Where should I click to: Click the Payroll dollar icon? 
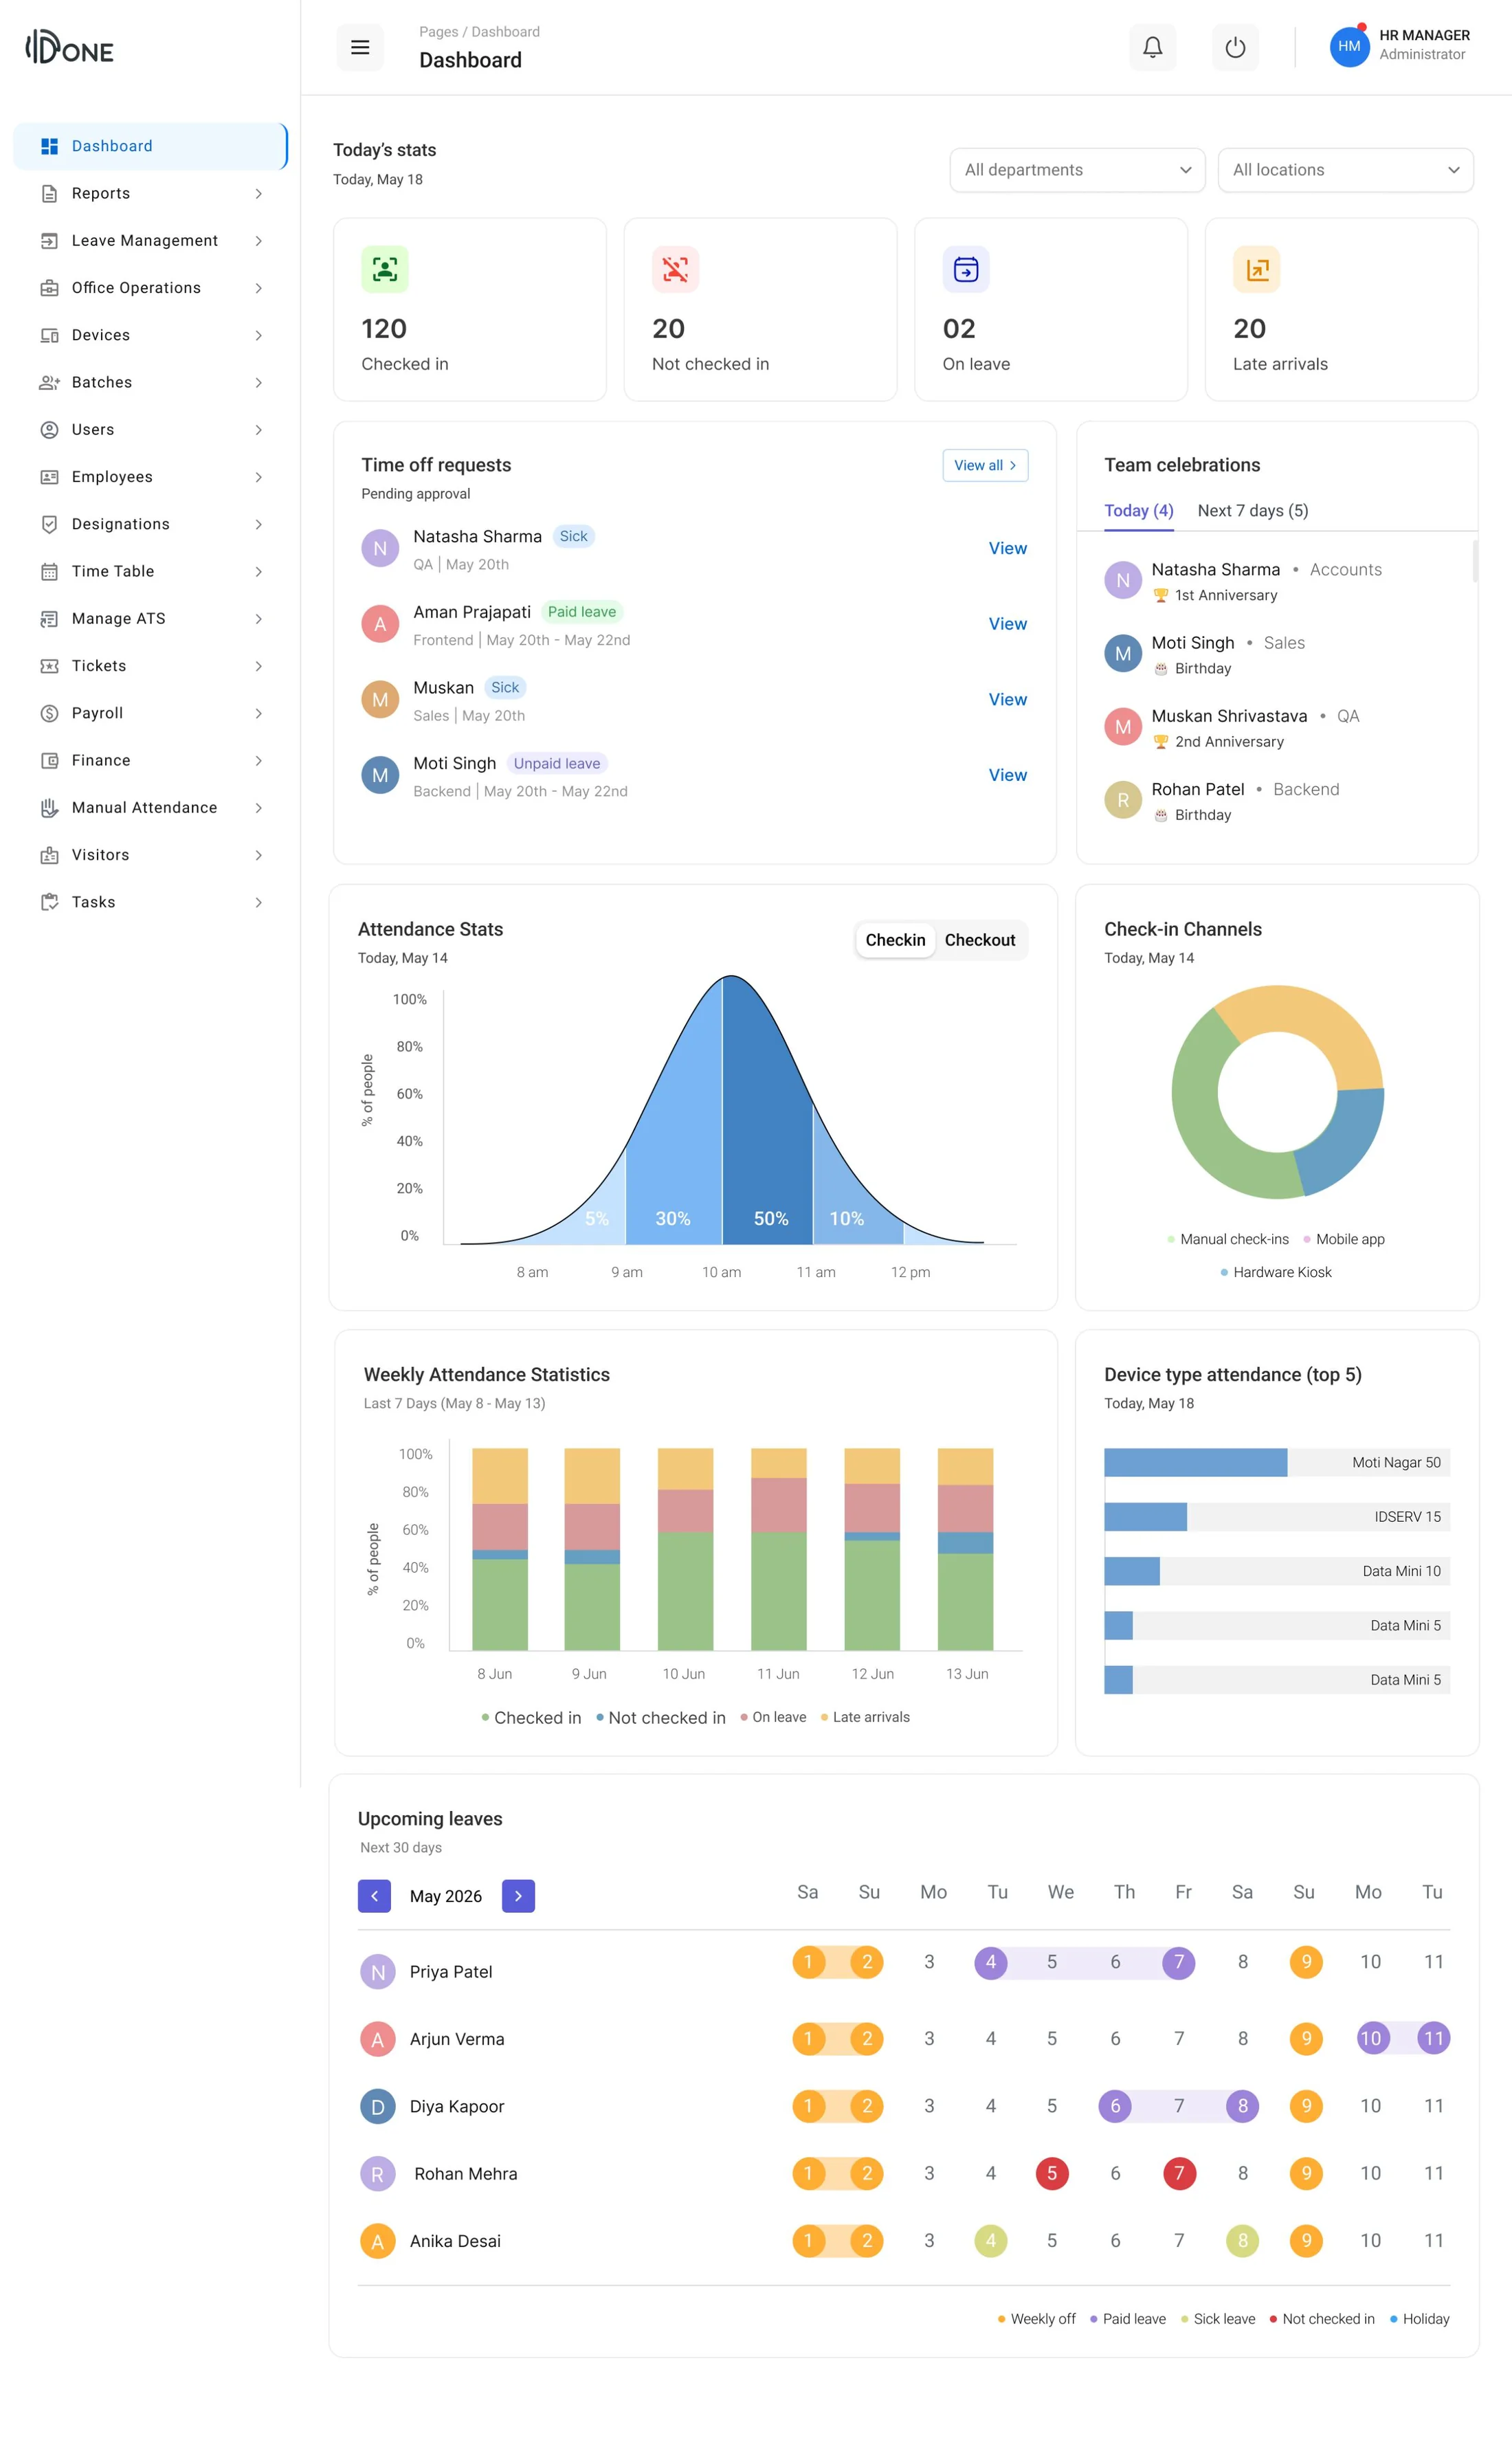[x=49, y=713]
